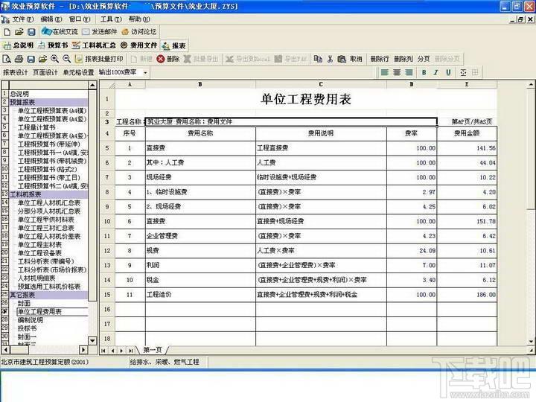
Task: Click 取消 cancel button
Action: (356, 59)
